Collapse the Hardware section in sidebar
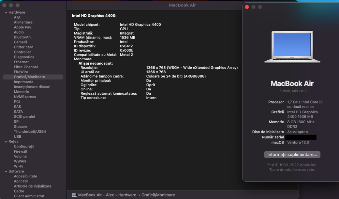 (6, 13)
